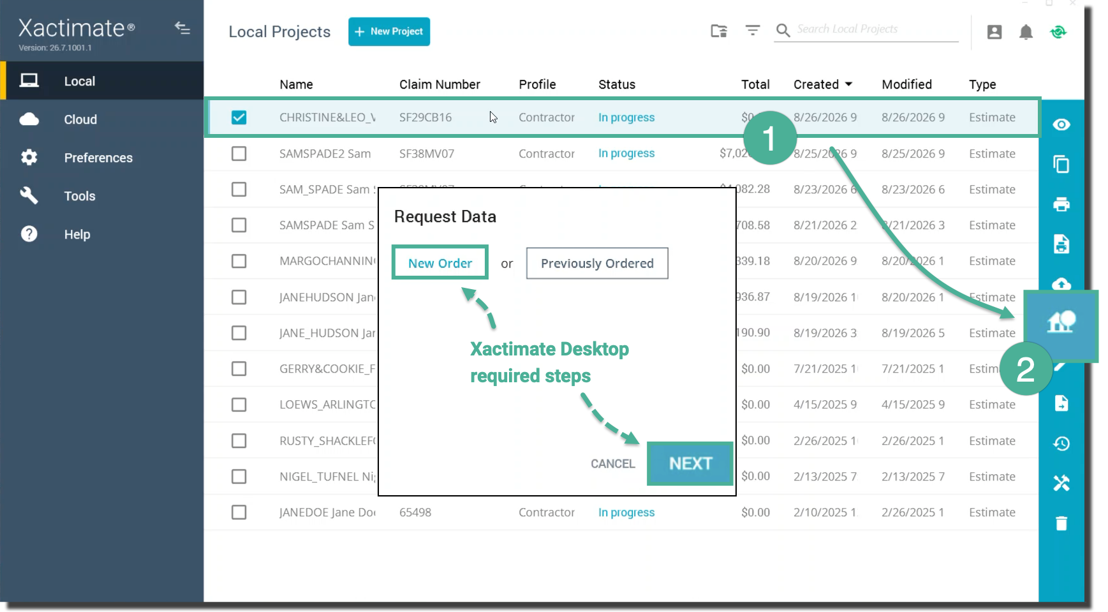Screen dimensions: 1108x612
Task: Click the Search Local Projects field
Action: pyautogui.click(x=876, y=29)
